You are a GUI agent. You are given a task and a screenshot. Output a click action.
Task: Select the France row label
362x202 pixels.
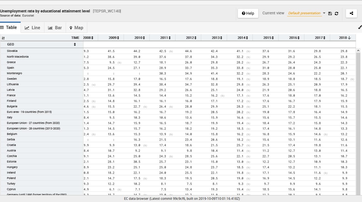tap(11, 95)
